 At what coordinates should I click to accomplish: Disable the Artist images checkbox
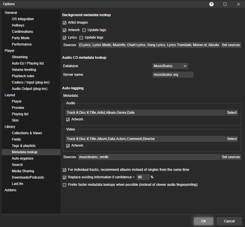click(64, 22)
